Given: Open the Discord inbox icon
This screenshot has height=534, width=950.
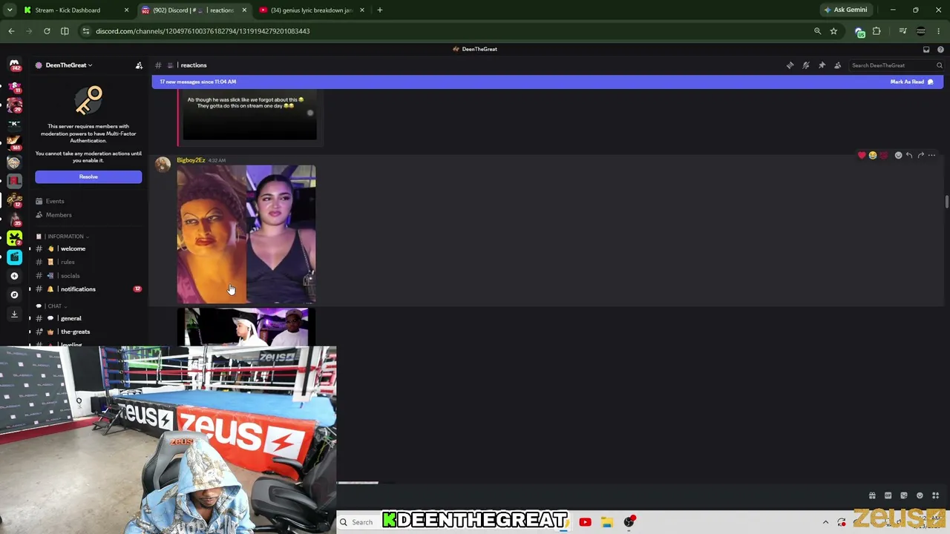Looking at the screenshot, I should click(926, 50).
